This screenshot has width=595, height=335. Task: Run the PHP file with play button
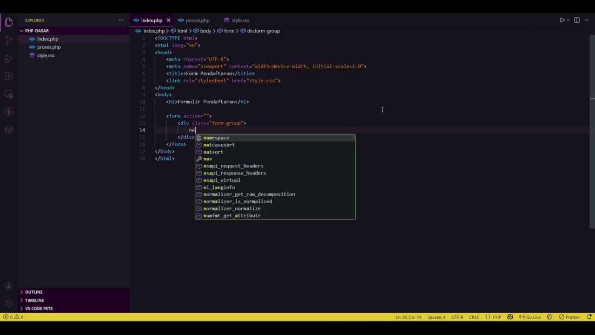(562, 20)
